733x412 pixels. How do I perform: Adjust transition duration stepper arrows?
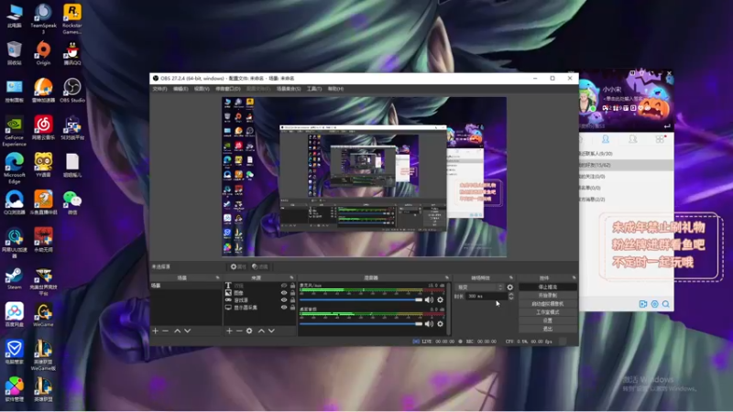511,296
